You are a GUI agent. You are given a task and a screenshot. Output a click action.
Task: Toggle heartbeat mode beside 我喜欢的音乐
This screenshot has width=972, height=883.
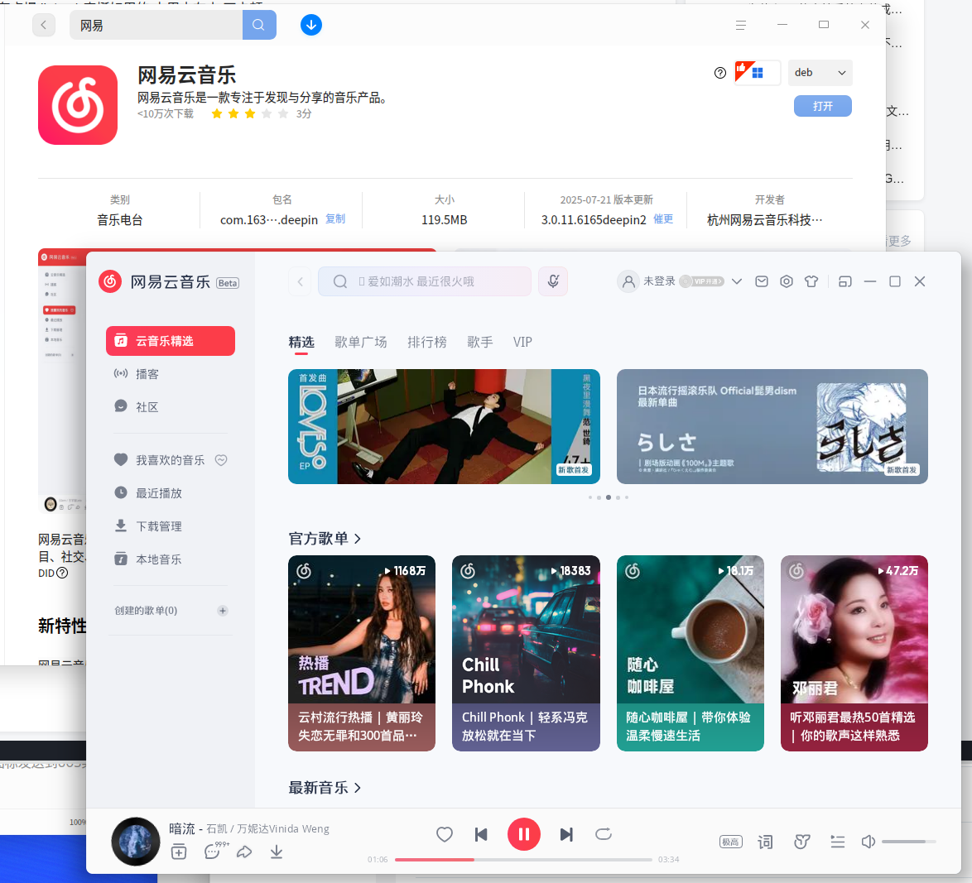[221, 460]
